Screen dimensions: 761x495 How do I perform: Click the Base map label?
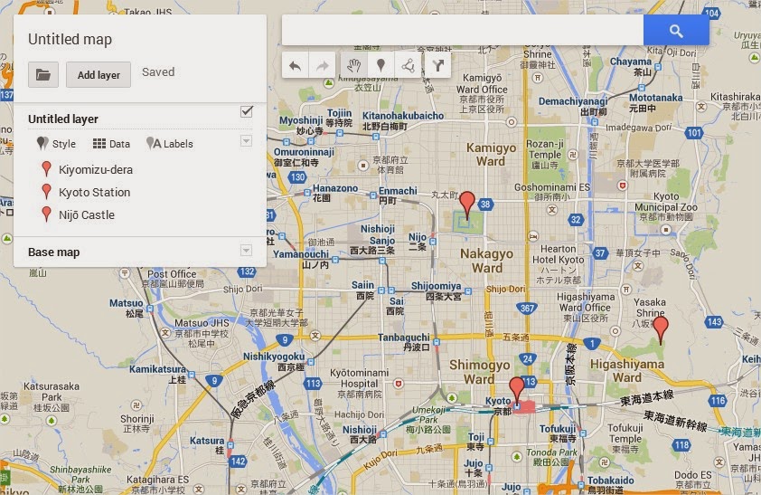[54, 252]
